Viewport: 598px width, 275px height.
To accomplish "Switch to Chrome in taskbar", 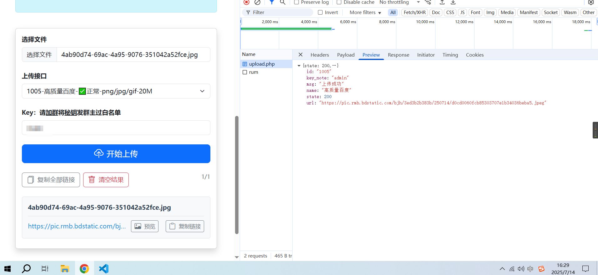I will tap(84, 269).
